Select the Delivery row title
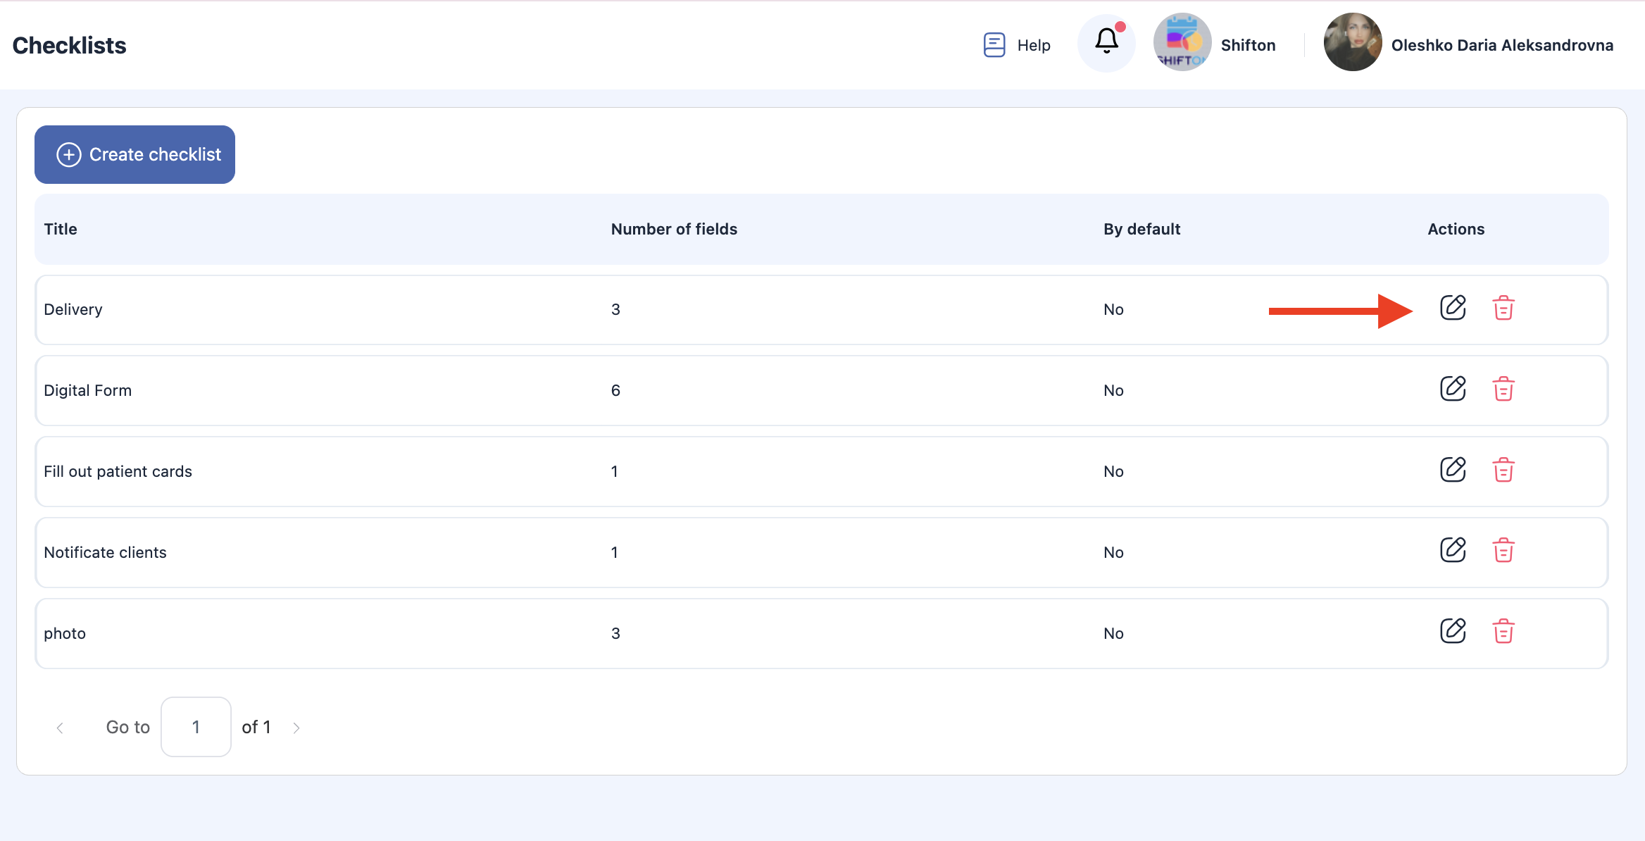 [x=73, y=309]
